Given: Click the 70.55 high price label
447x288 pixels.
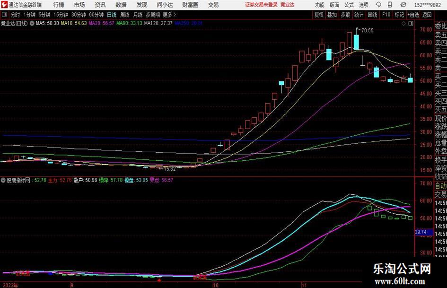Looking at the screenshot, I should (x=367, y=31).
